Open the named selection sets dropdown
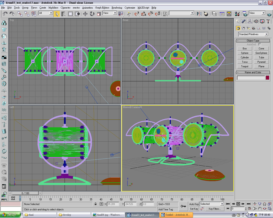Viewport: 273px width, 218px height. [x=182, y=13]
